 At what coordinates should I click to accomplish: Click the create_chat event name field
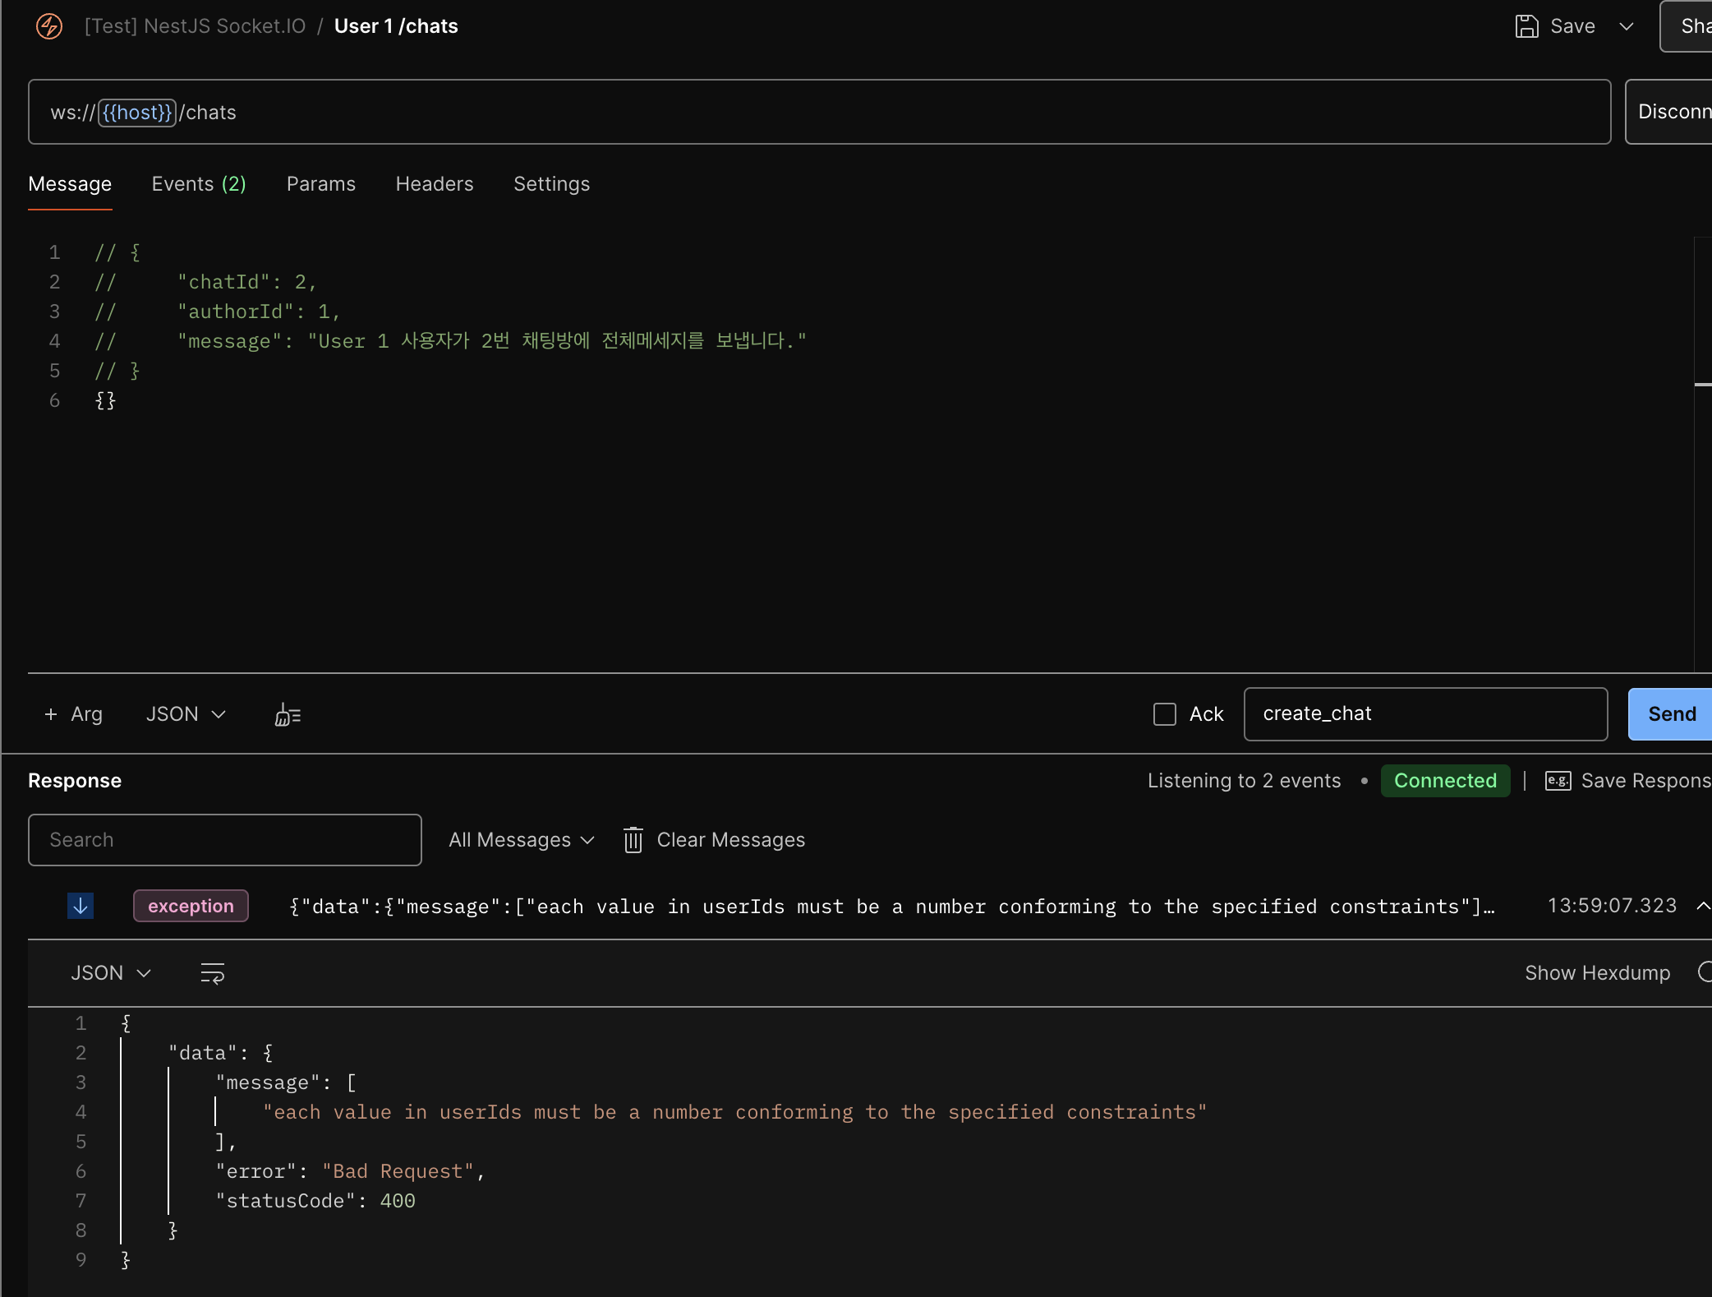click(x=1424, y=714)
